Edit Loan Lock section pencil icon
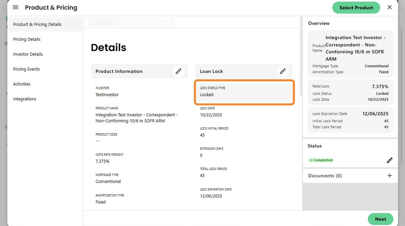This screenshot has height=226, width=405. pos(283,71)
